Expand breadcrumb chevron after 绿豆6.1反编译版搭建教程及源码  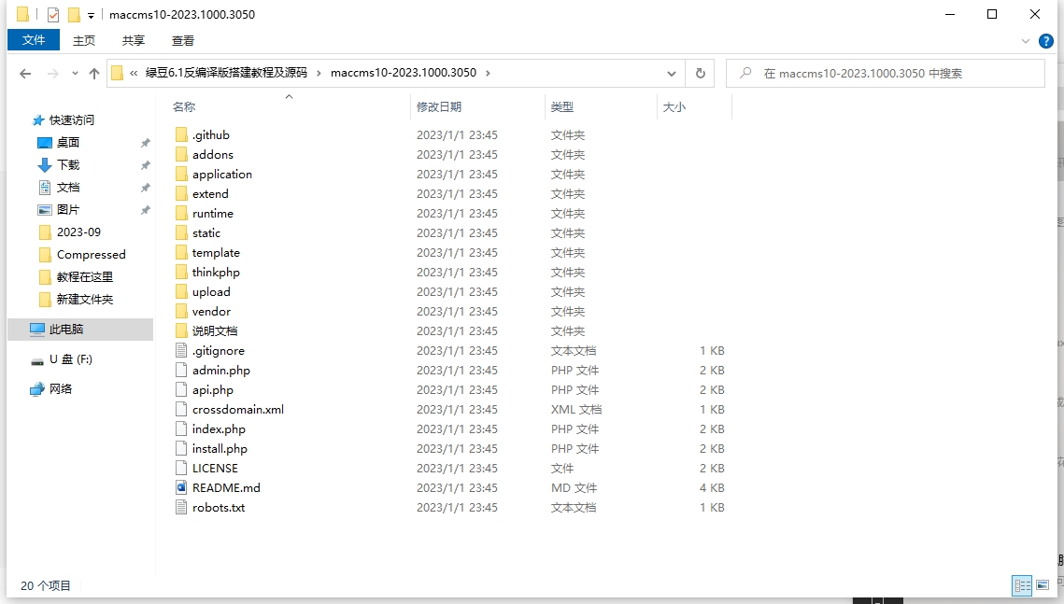click(x=319, y=73)
